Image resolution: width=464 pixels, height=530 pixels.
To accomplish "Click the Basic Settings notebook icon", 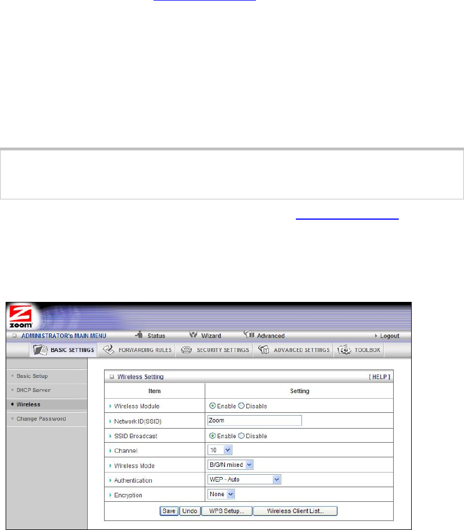I will (40, 350).
